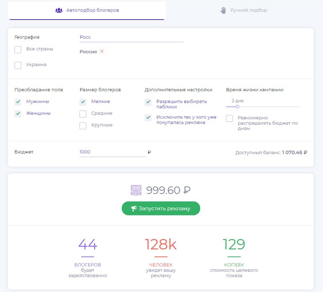Switch to the Ручной подбор tab
This screenshot has height=292, width=323.
(x=244, y=10)
